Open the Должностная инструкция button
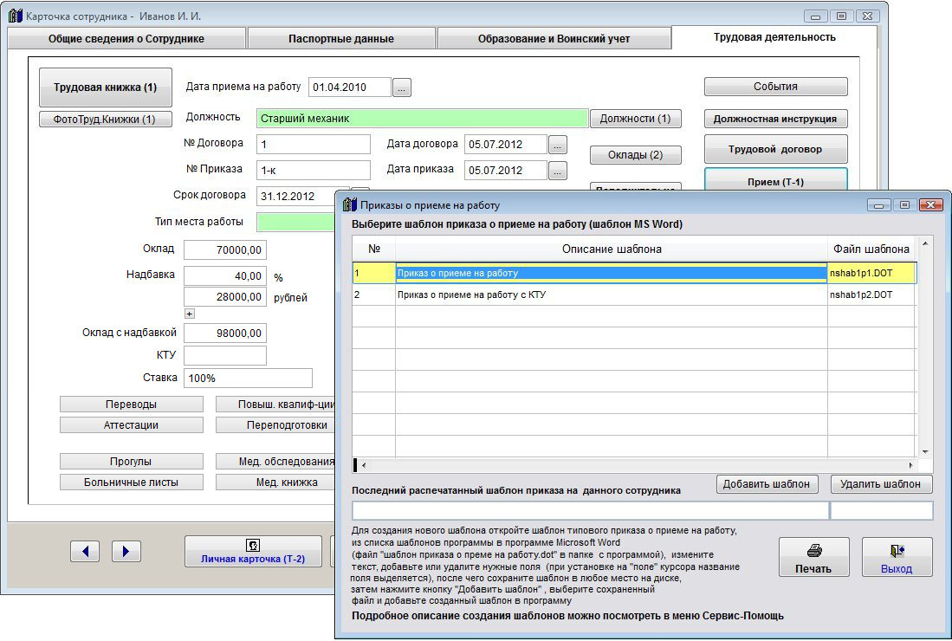This screenshot has width=952, height=641. [774, 119]
